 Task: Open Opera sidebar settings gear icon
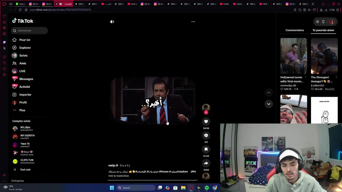pyautogui.click(x=4, y=75)
